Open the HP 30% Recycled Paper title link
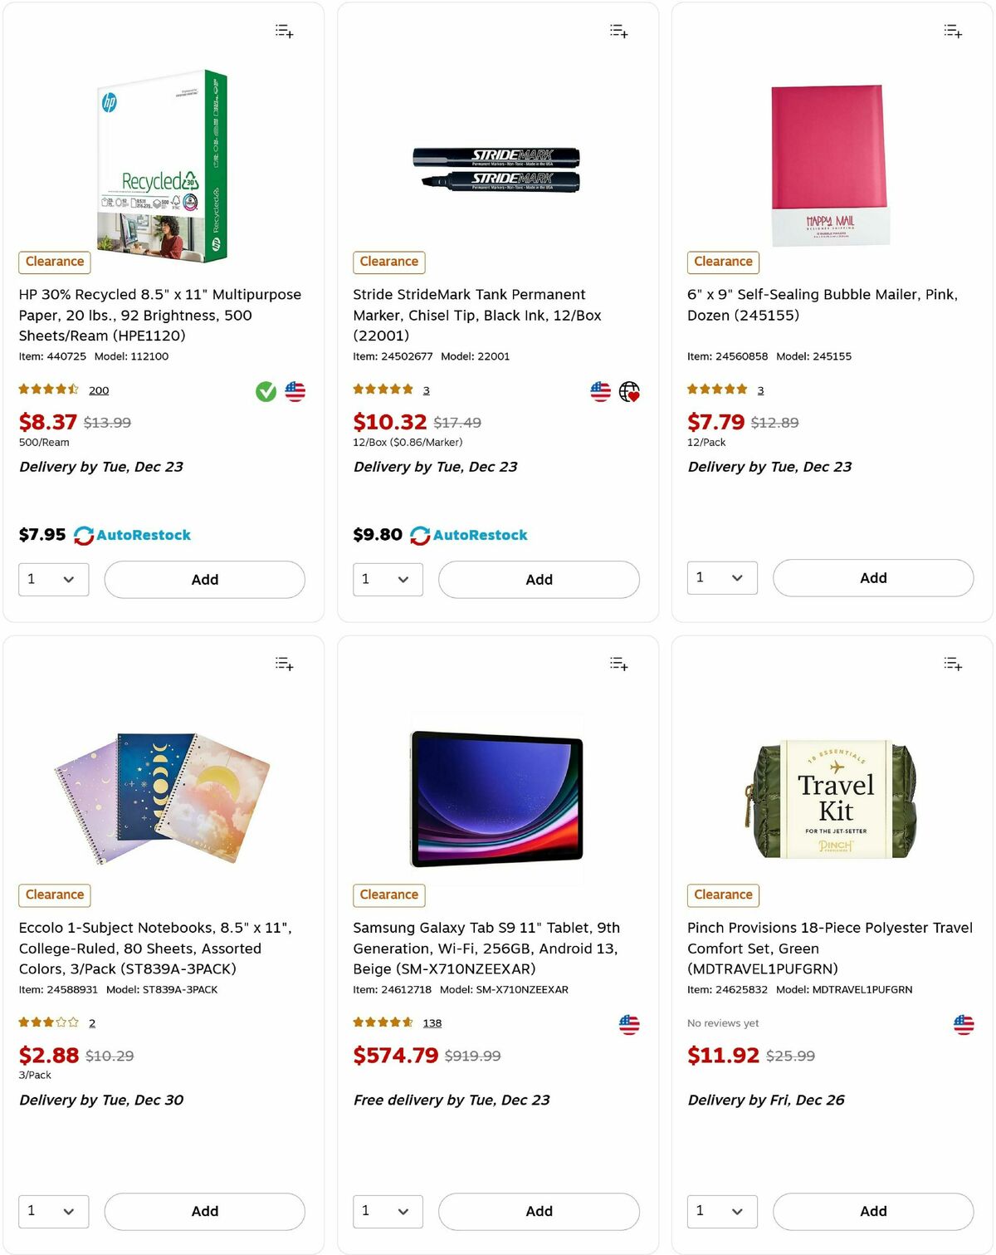Viewport: 996px width, 1255px height. point(160,315)
